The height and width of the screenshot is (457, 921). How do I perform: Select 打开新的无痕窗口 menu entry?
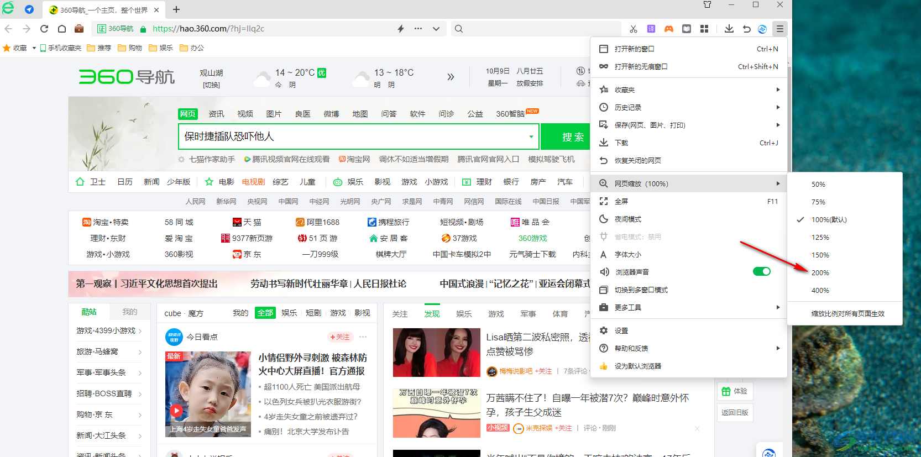(689, 66)
